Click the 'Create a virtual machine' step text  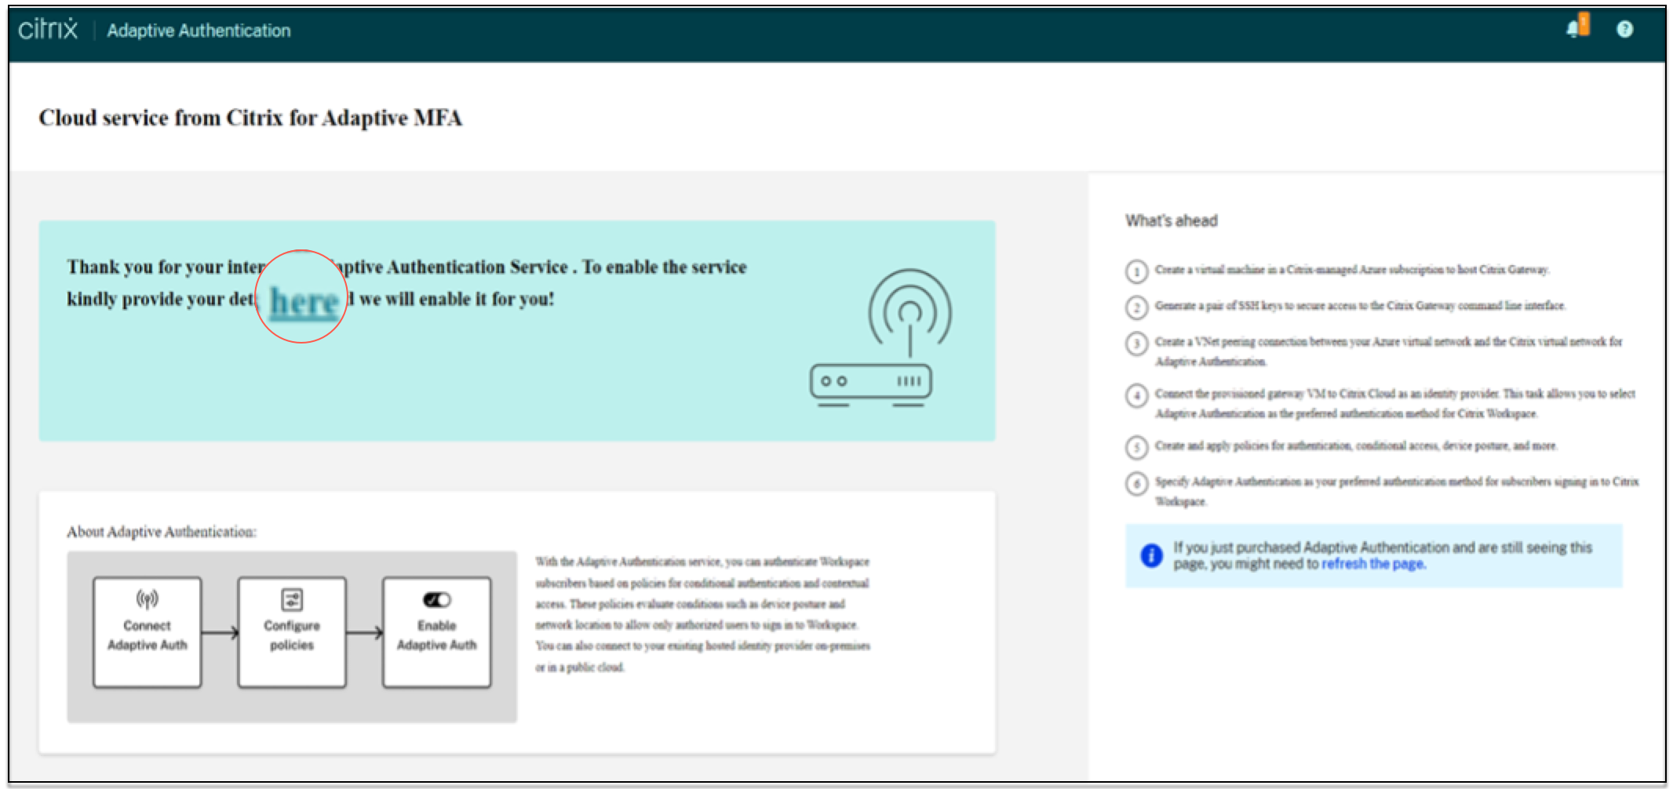[1352, 270]
